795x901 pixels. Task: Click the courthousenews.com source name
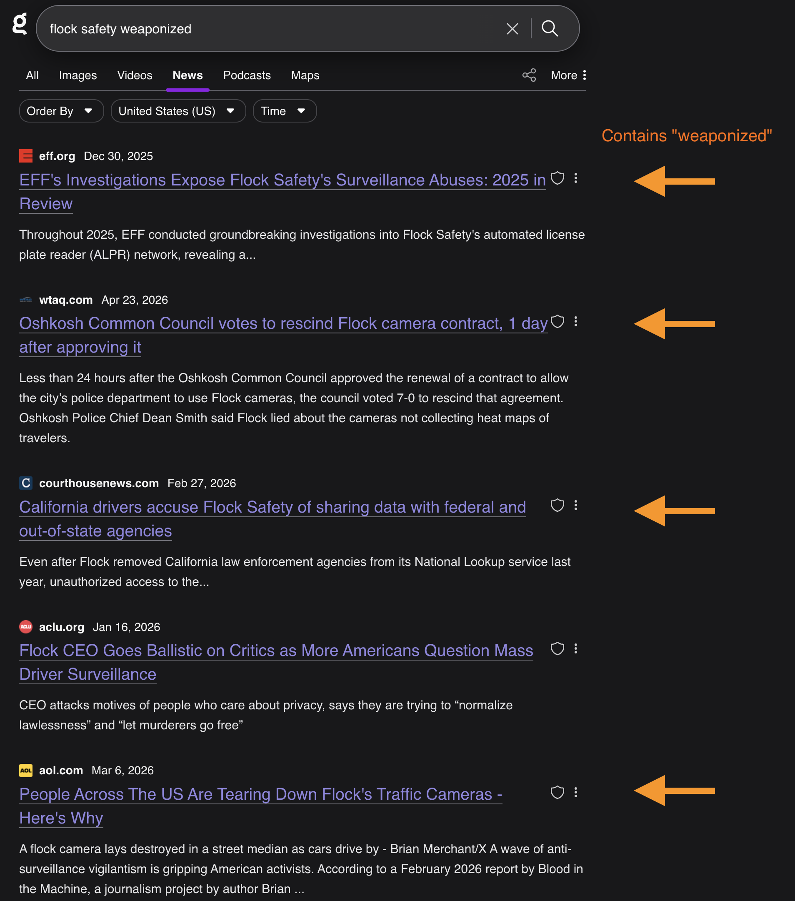pyautogui.click(x=99, y=483)
